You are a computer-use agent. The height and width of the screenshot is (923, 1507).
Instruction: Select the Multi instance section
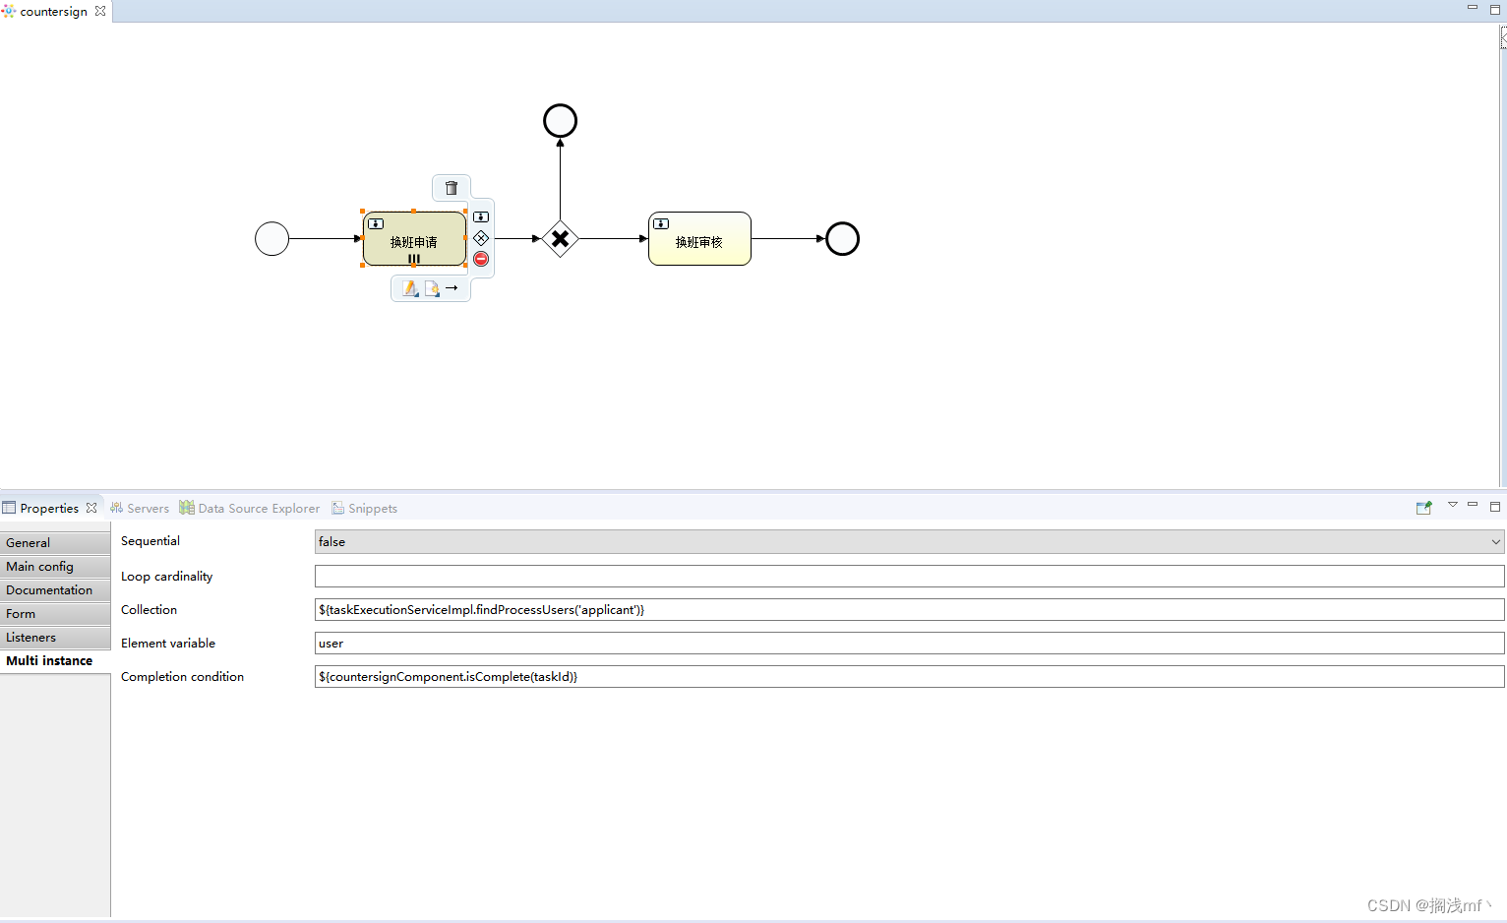[x=55, y=660]
